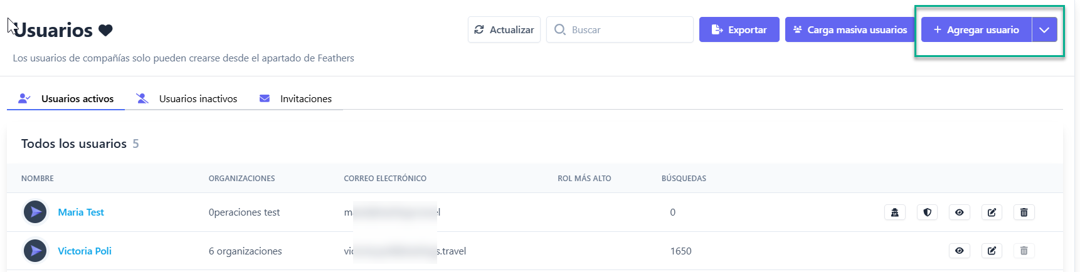Click Maria Test's avatar icon

click(35, 212)
